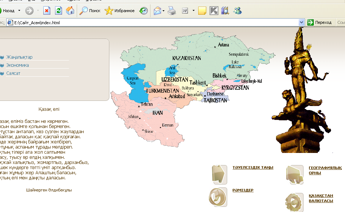Print the page with the printer icon
The image size is (345, 212).
pyautogui.click(x=172, y=11)
